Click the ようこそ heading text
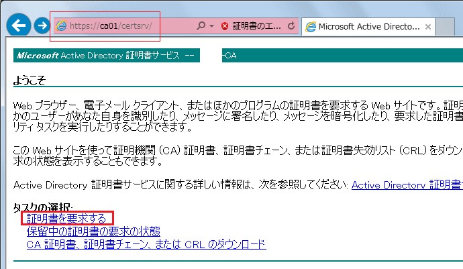Image resolution: width=463 pixels, height=269 pixels. (30, 80)
